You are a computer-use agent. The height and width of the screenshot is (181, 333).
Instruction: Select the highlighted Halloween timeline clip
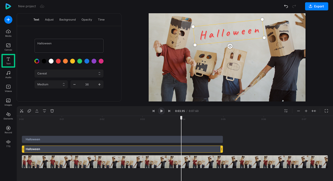pos(122,149)
